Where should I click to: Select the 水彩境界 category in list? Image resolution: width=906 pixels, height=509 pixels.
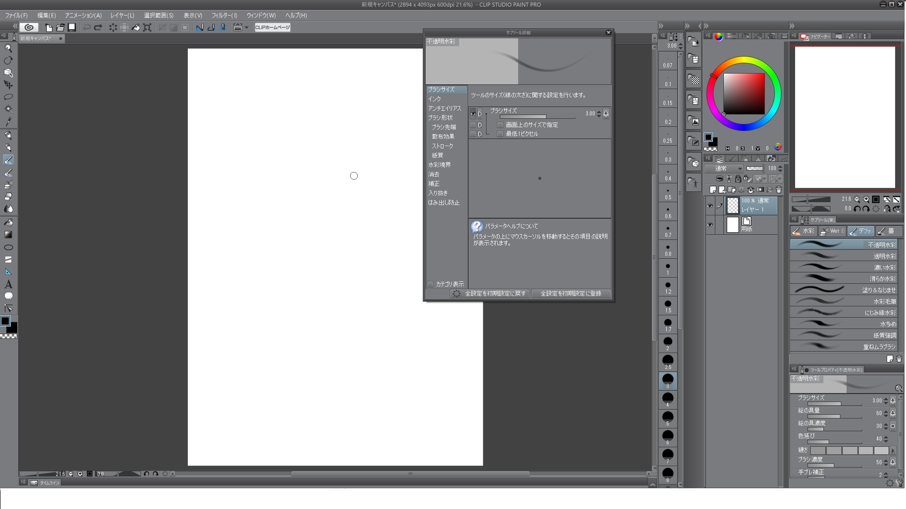coord(439,165)
